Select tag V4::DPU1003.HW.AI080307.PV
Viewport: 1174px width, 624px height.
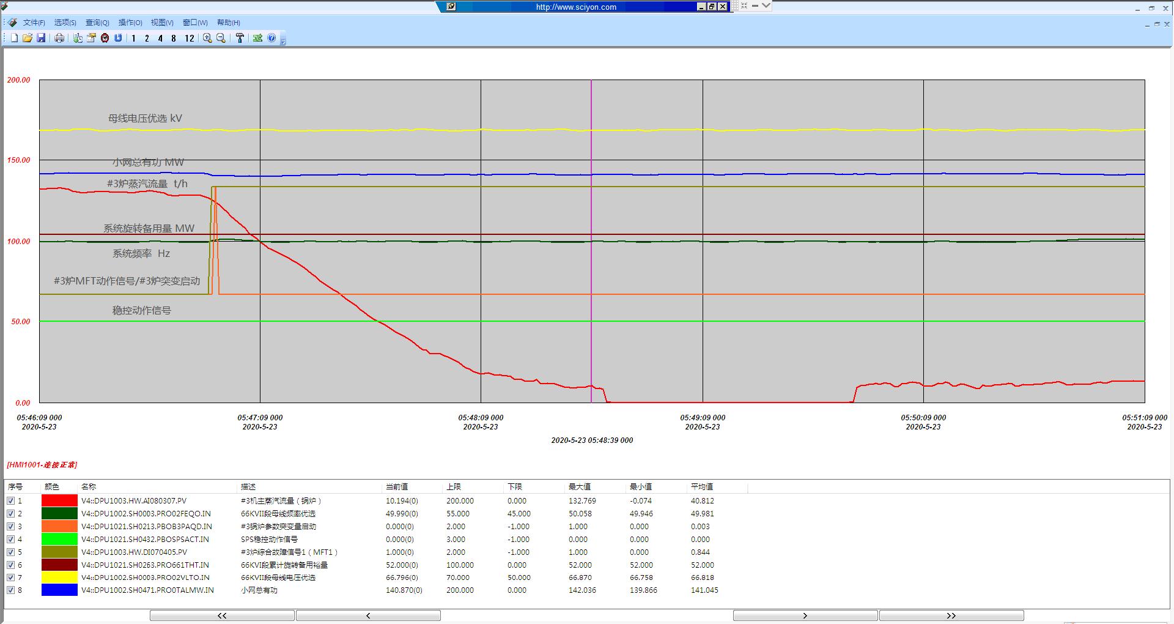(134, 500)
